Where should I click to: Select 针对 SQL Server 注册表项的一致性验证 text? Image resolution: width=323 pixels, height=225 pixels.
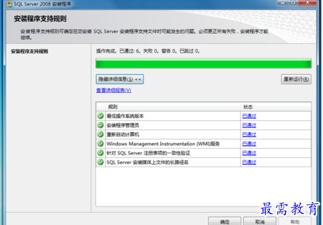(148, 153)
